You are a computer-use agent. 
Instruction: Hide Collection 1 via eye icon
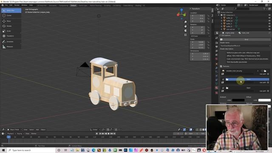click(x=269, y=15)
